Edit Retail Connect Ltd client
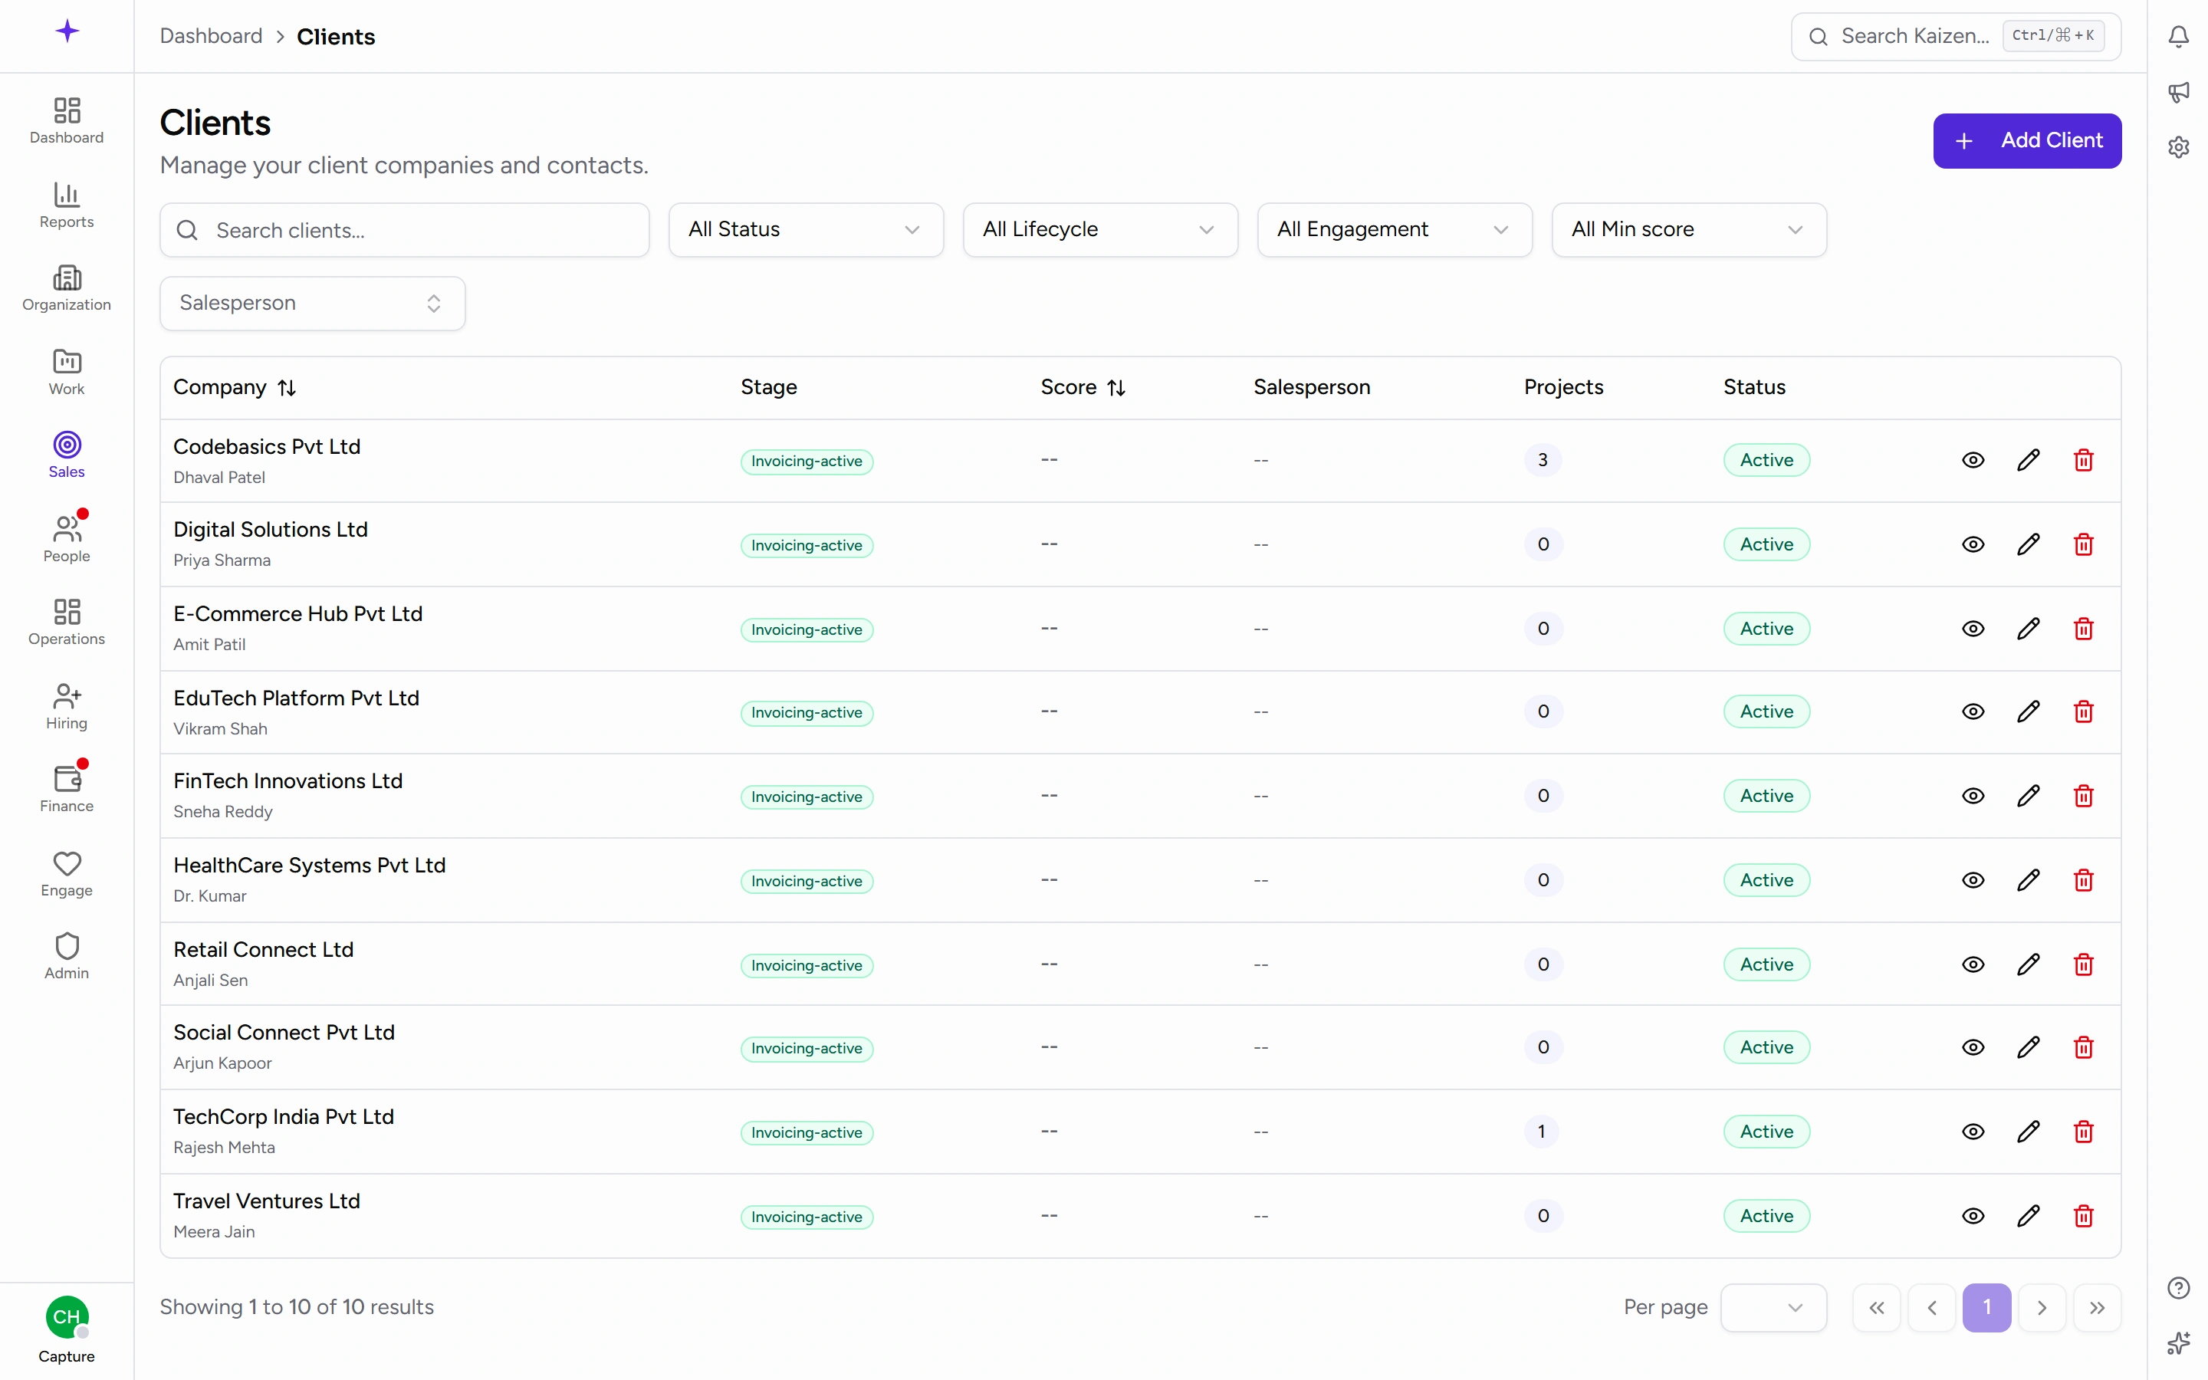Screen dimensions: 2208x1380 click(2027, 964)
